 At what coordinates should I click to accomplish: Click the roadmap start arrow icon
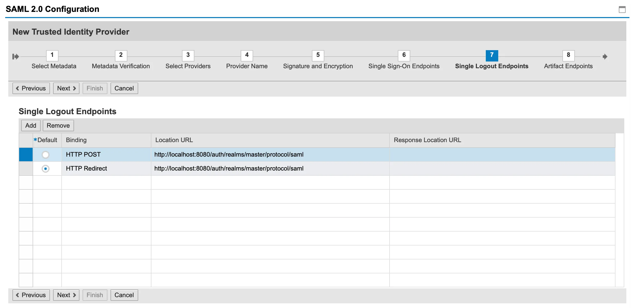coord(16,56)
